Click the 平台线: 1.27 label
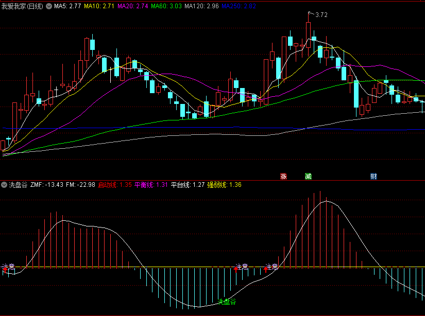Viewport: 425px width, 316px height. pos(188,185)
